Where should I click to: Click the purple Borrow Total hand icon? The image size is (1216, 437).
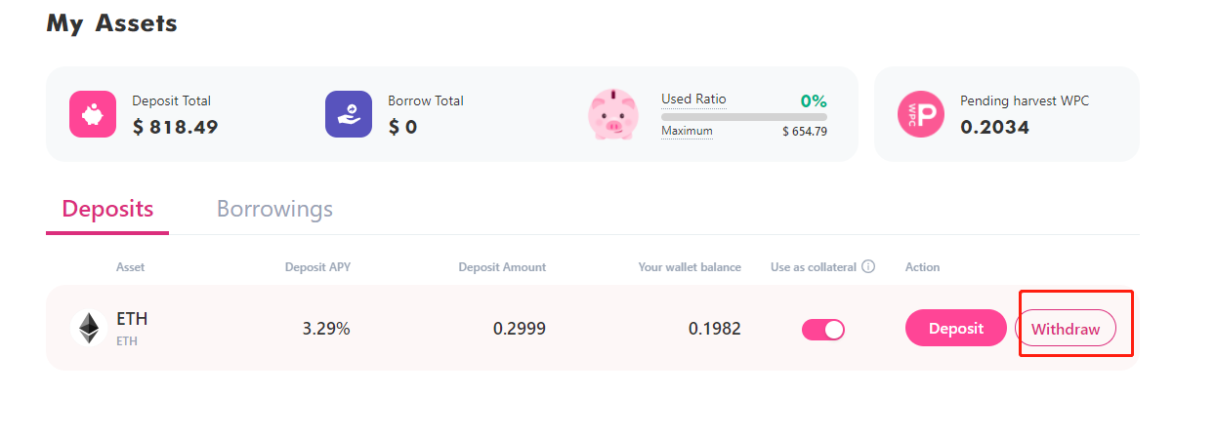tap(349, 114)
